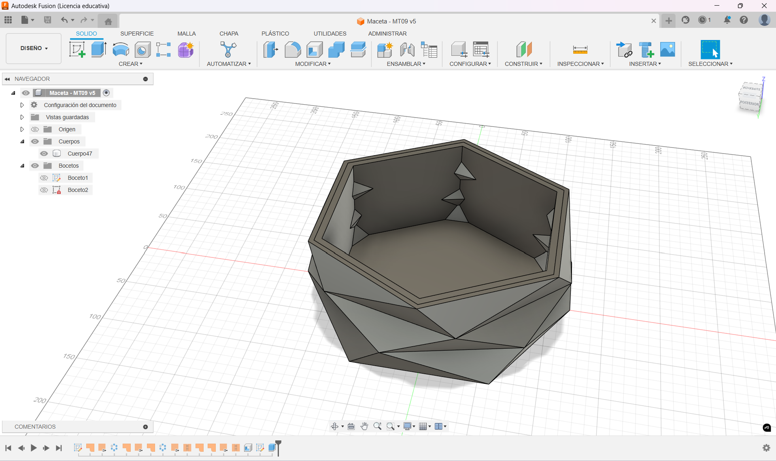Select the Press Pull tool
776x461 pixels.
(x=271, y=50)
